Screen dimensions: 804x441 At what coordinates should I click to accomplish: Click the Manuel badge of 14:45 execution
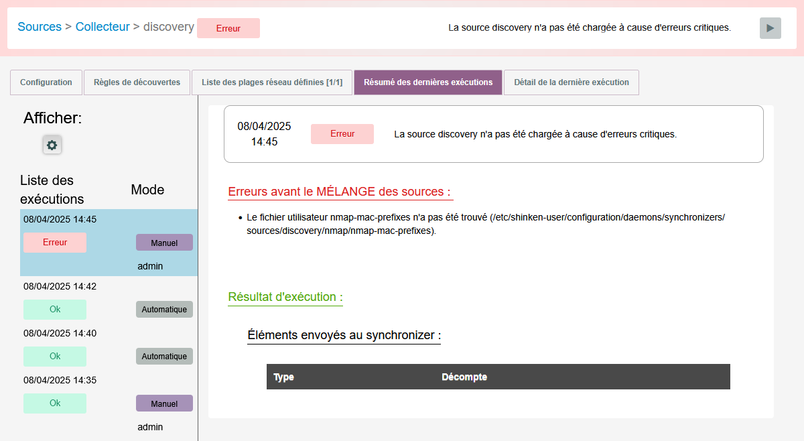(x=164, y=243)
